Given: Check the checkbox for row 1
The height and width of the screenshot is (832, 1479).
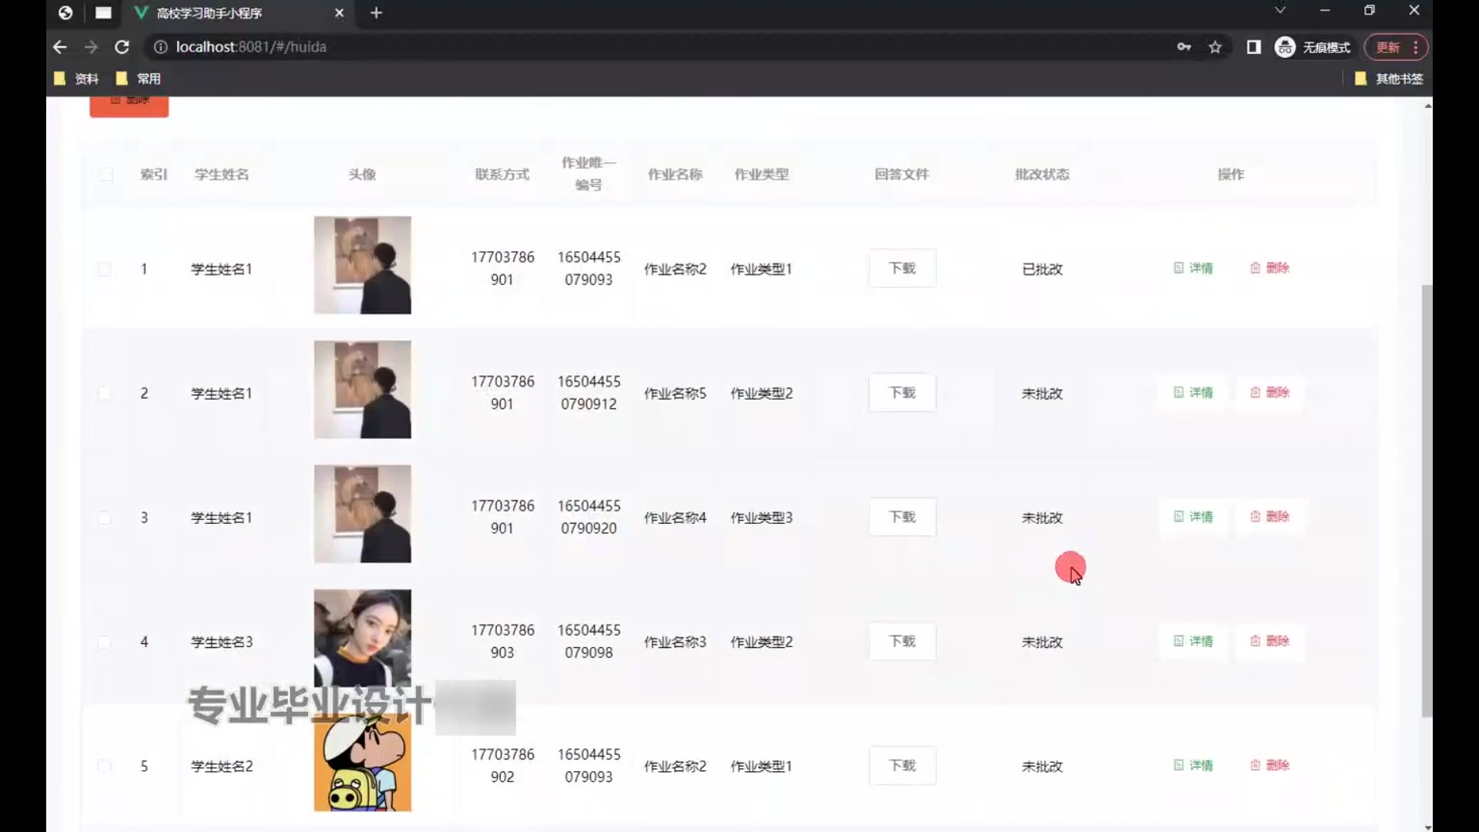Looking at the screenshot, I should [x=104, y=269].
